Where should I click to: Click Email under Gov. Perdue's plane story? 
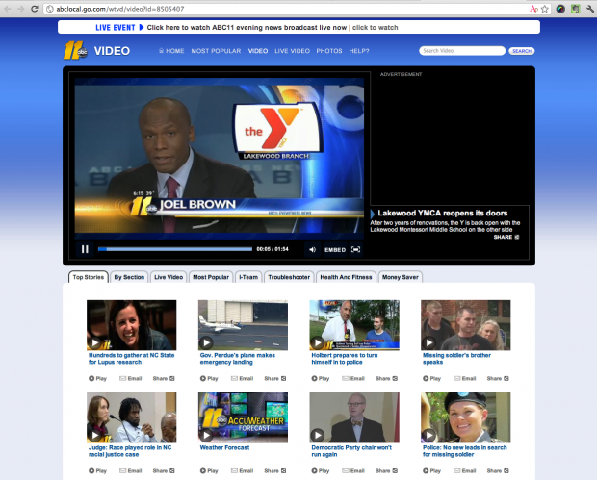pos(242,378)
